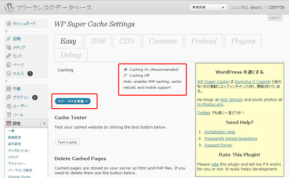
Task: Open the Holy Shmoly blog link
Action: (231, 100)
